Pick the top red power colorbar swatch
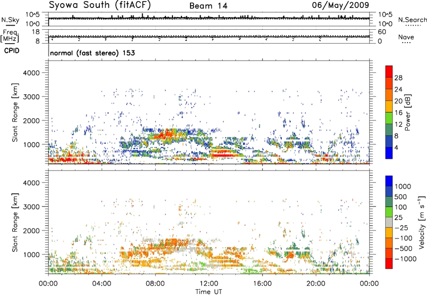 [x=389, y=71]
